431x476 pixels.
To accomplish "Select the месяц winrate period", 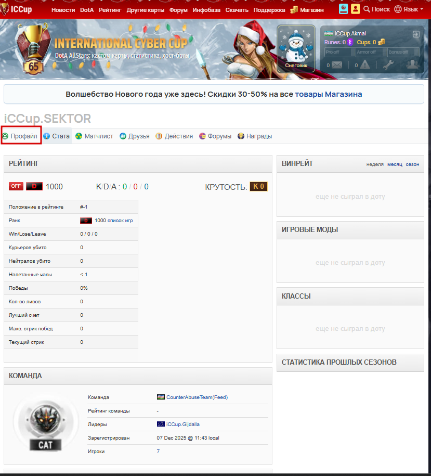I will [x=395, y=164].
